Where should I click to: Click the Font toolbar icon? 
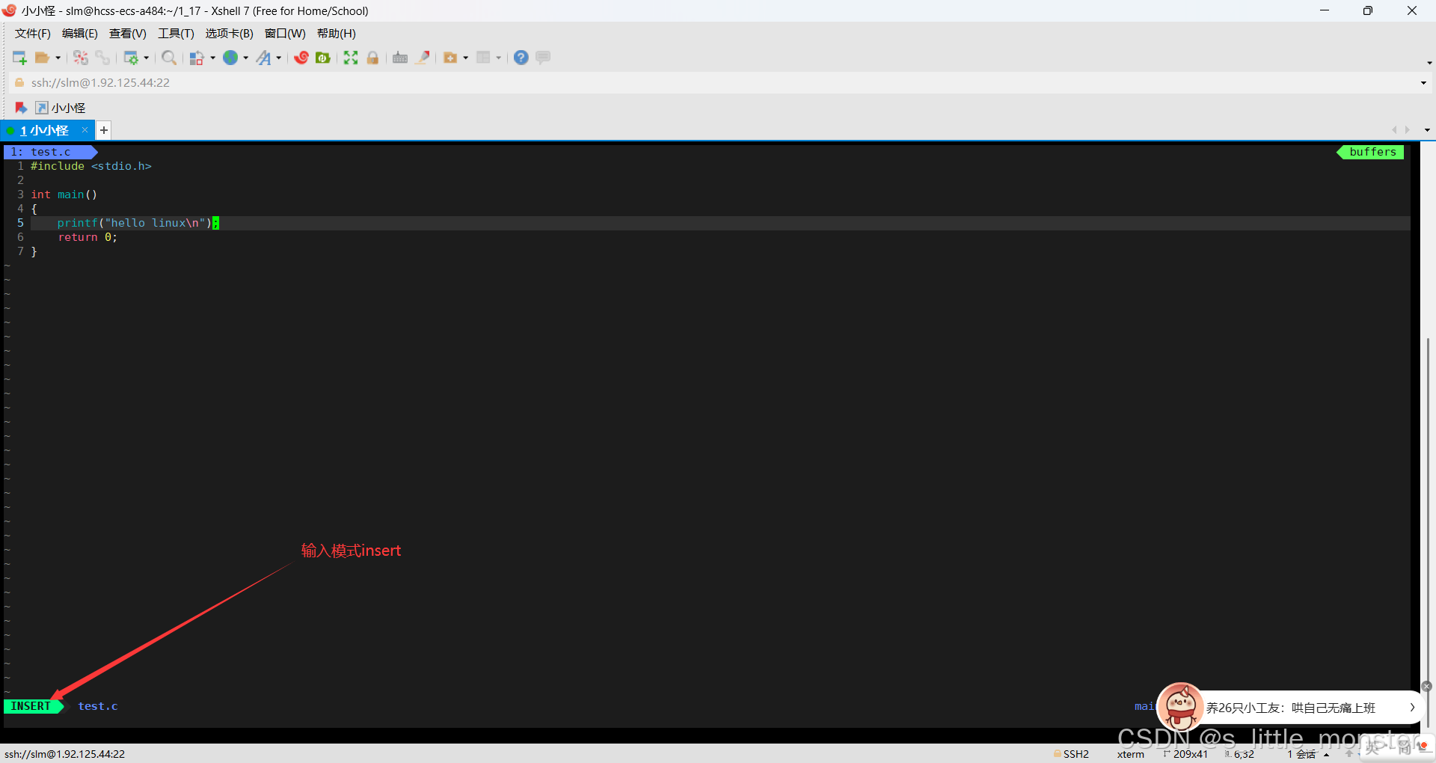(x=263, y=58)
